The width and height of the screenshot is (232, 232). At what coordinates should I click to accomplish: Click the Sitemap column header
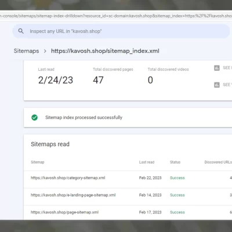click(38, 162)
